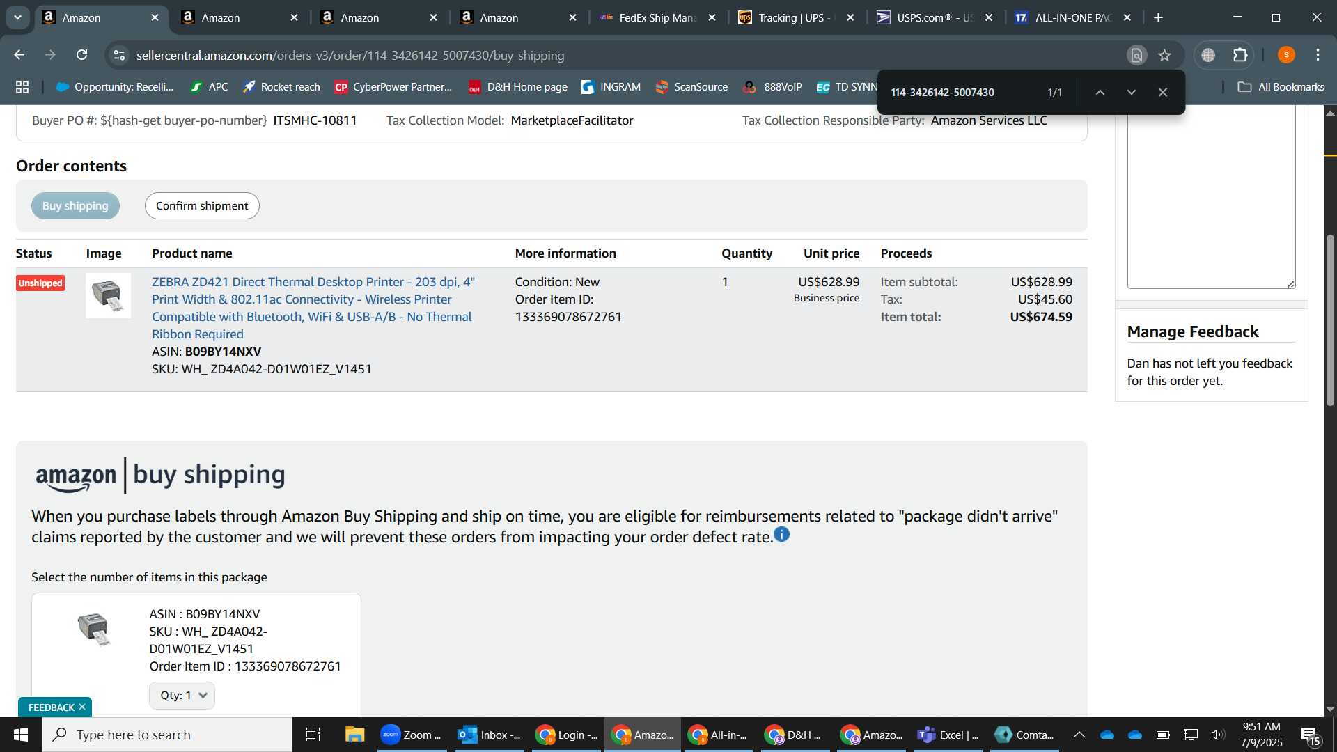Image resolution: width=1337 pixels, height=752 pixels.
Task: Go to next find result
Action: pyautogui.click(x=1132, y=92)
